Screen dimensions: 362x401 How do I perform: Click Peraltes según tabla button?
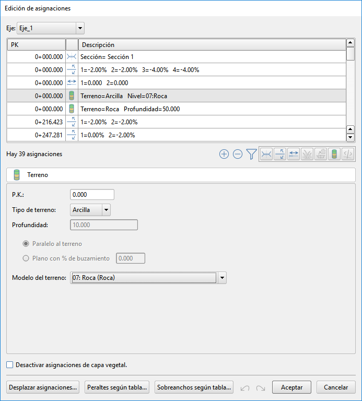pyautogui.click(x=117, y=387)
